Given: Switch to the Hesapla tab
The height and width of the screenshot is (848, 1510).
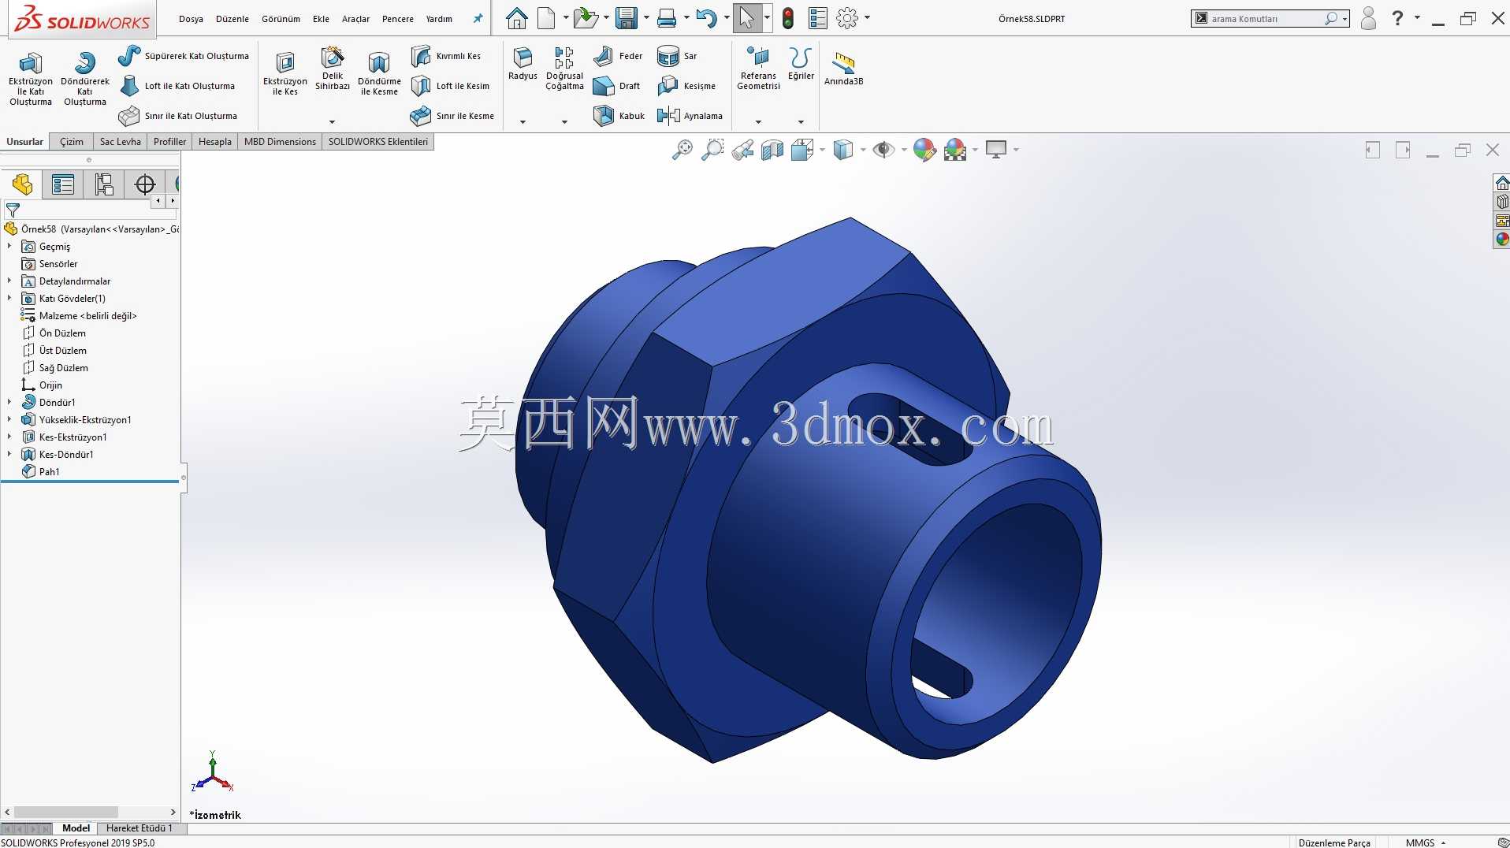Looking at the screenshot, I should (x=215, y=142).
